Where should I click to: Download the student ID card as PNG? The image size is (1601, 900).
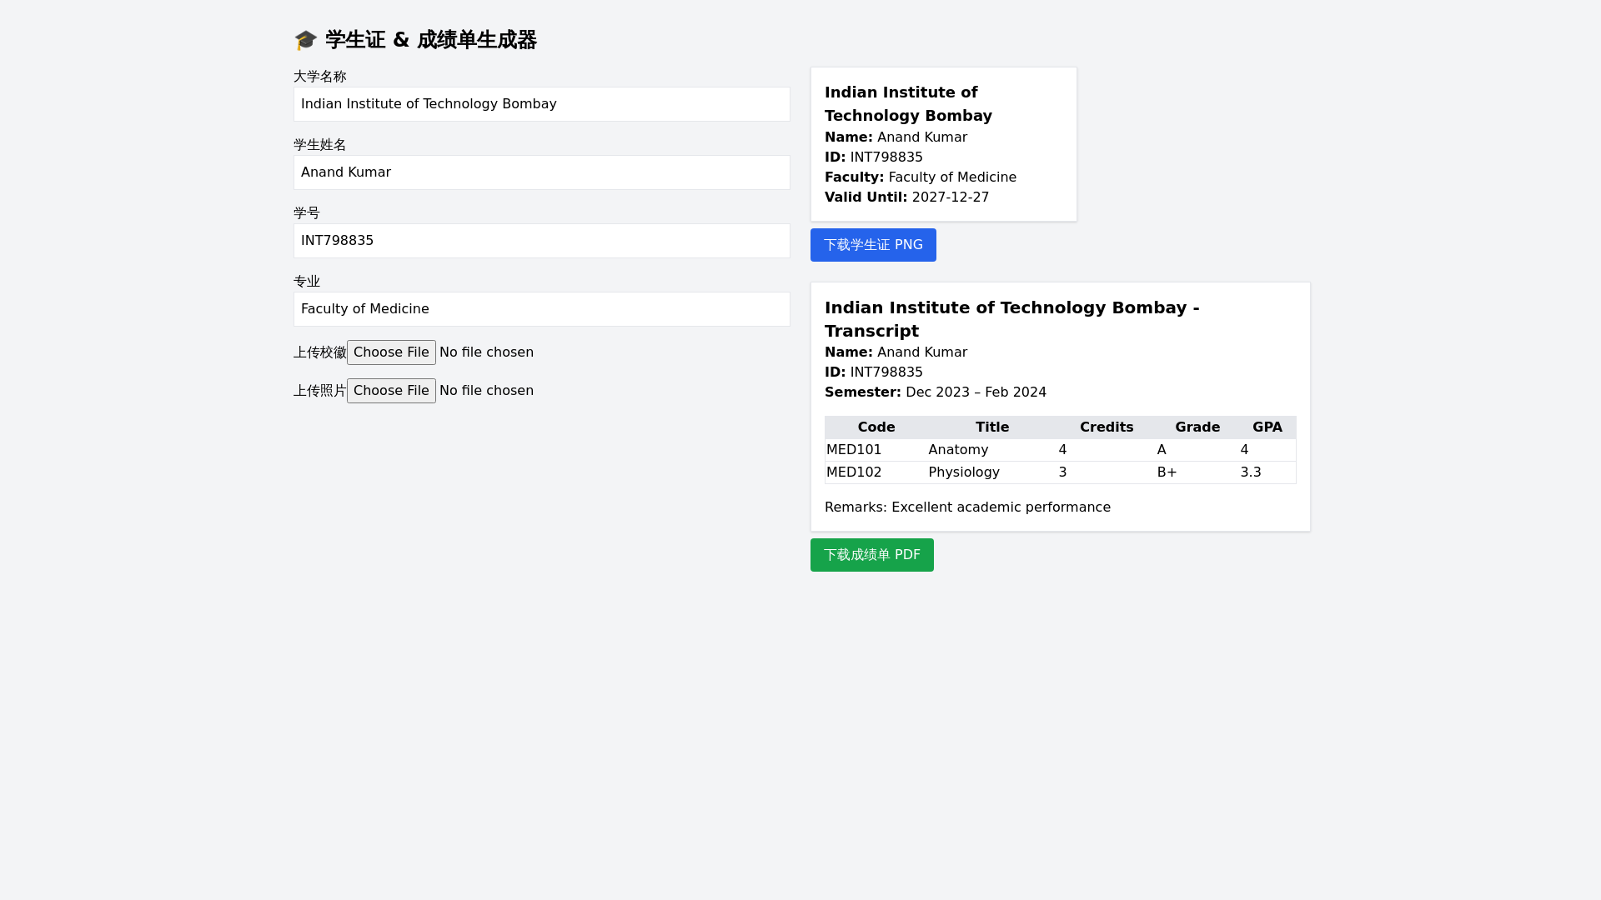pyautogui.click(x=873, y=245)
